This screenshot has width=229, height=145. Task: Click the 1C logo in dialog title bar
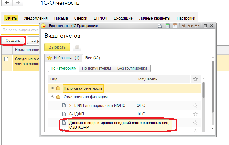(43, 26)
